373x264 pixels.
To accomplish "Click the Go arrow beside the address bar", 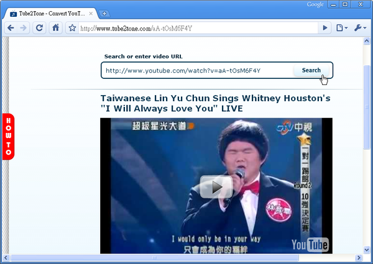I will (x=325, y=28).
